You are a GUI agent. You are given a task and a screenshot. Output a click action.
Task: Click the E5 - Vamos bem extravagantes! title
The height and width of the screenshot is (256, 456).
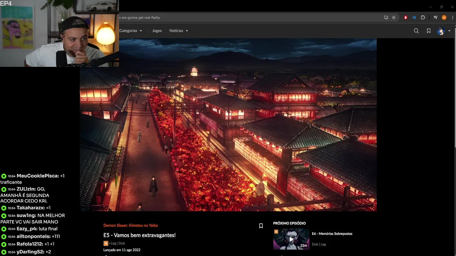point(139,235)
